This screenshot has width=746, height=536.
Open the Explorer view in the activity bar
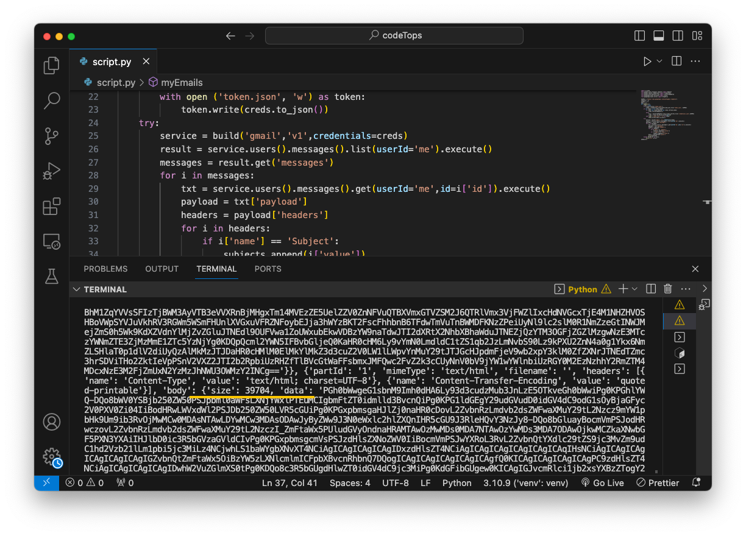tap(52, 65)
